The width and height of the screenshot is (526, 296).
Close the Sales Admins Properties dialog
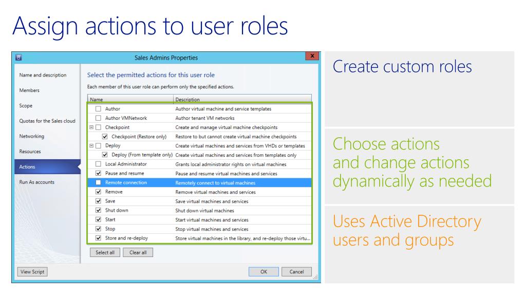[x=312, y=56]
